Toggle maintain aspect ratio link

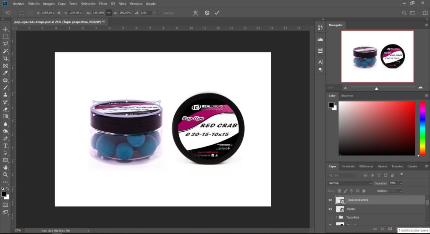[x=109, y=13]
